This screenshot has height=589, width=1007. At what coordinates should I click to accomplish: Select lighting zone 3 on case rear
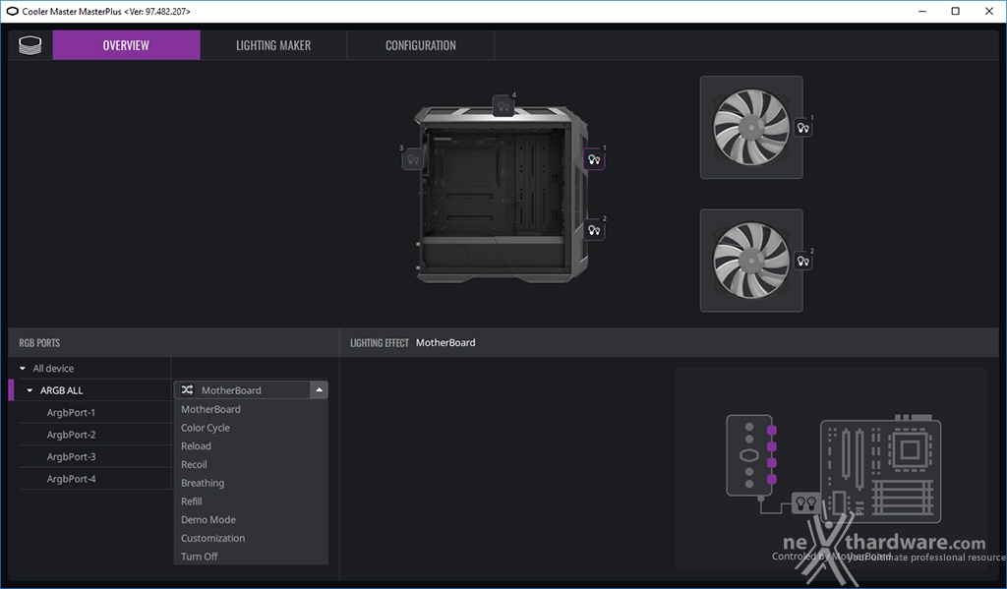[x=412, y=158]
